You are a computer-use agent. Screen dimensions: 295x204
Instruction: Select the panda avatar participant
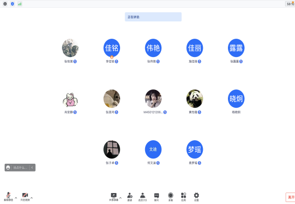(x=194, y=99)
